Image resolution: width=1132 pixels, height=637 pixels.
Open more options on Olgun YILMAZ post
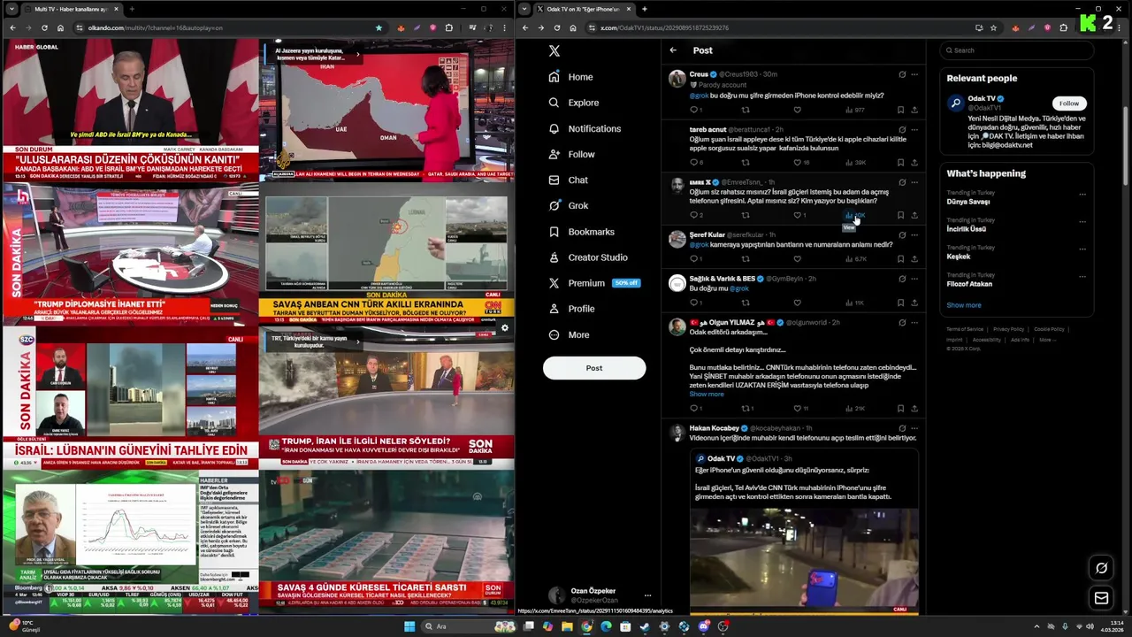pos(914,322)
